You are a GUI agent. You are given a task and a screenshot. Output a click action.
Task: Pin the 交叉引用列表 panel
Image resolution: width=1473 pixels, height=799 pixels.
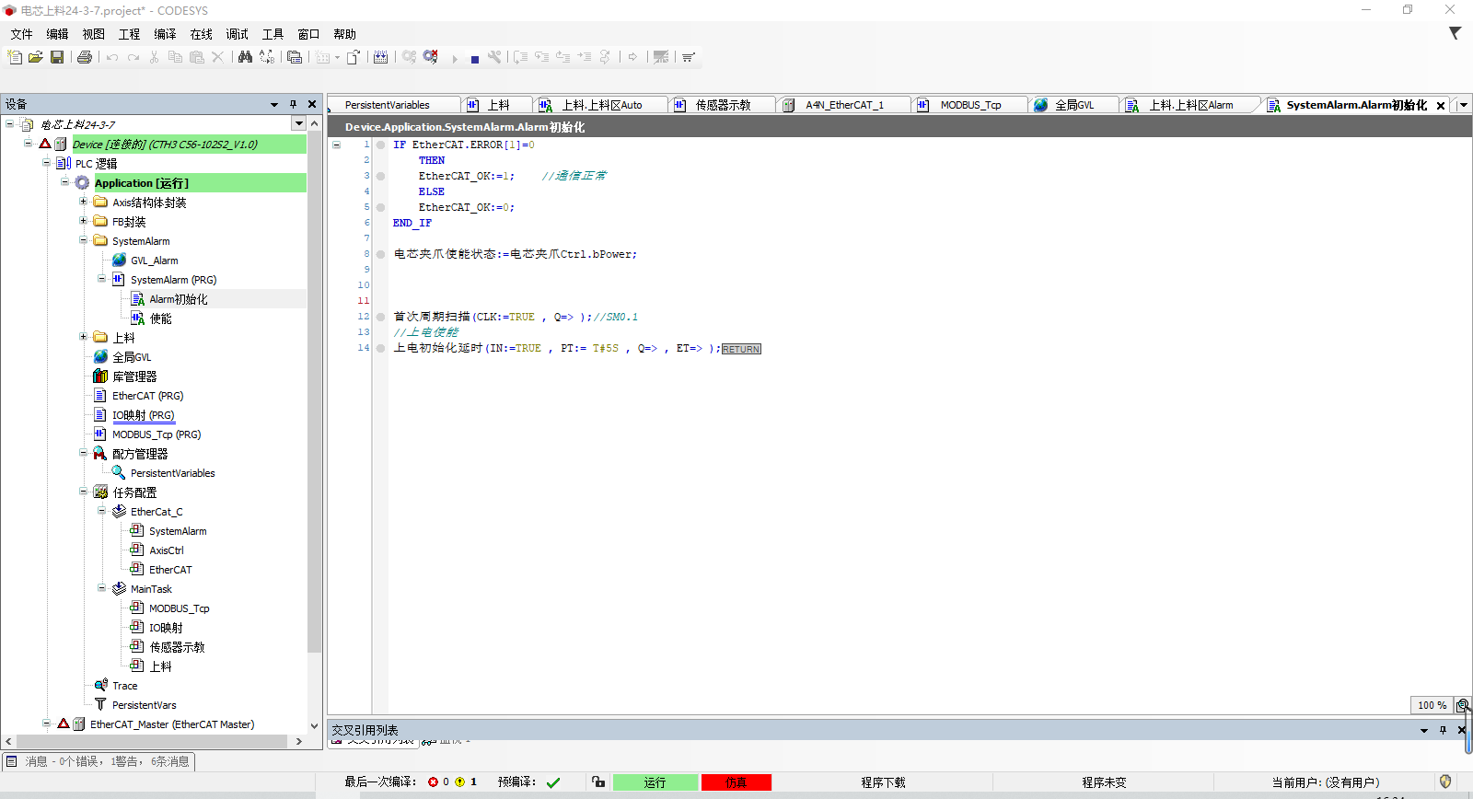click(x=1443, y=730)
